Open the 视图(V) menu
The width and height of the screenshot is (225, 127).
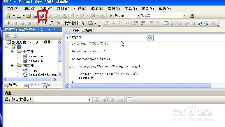click(46, 9)
